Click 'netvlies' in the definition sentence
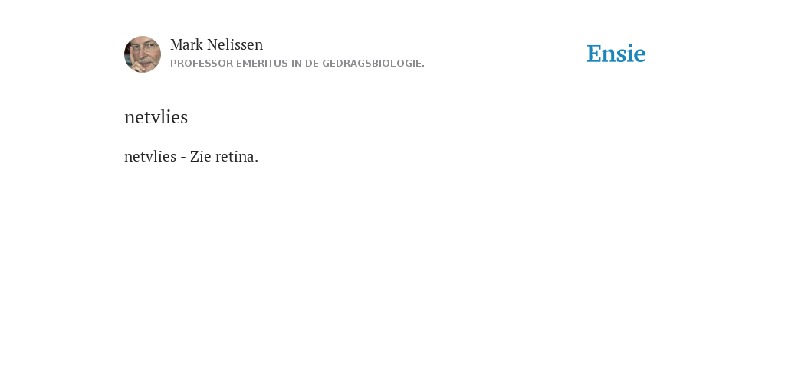The height and width of the screenshot is (392, 785). (150, 156)
